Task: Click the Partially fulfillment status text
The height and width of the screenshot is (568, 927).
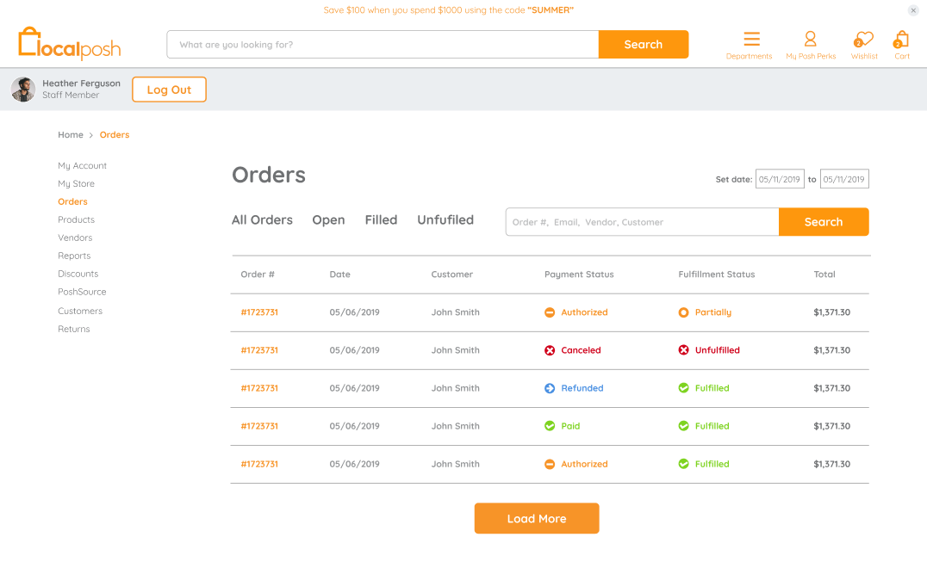Action: (x=713, y=312)
